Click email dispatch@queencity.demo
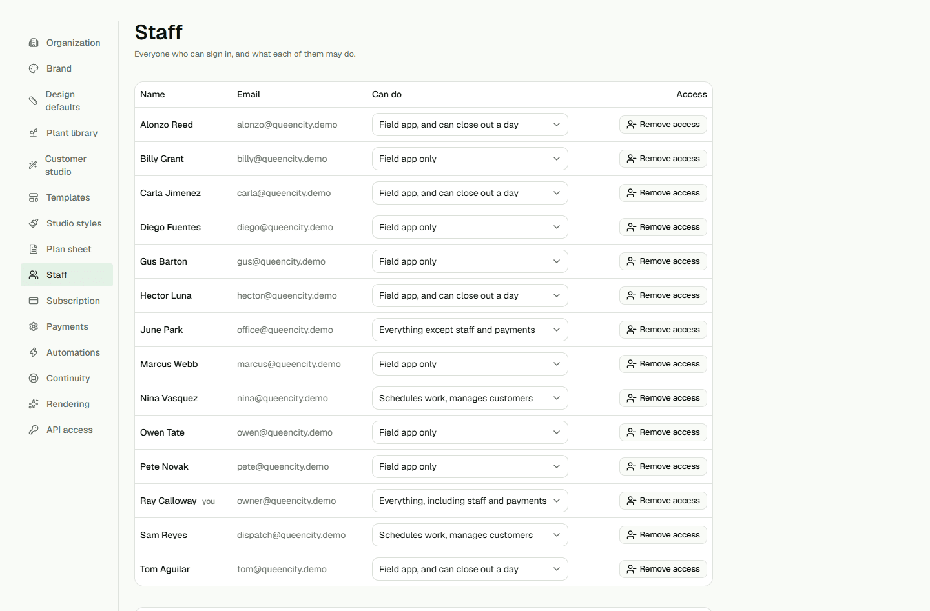The image size is (930, 611). (x=291, y=535)
